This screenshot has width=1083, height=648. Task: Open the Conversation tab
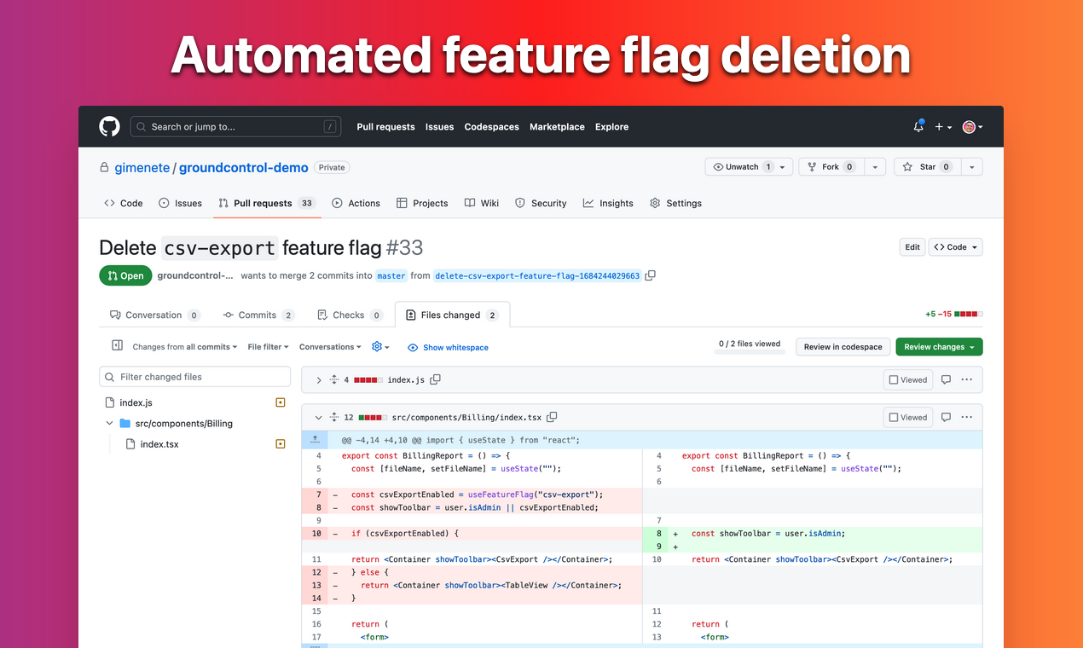pos(154,315)
